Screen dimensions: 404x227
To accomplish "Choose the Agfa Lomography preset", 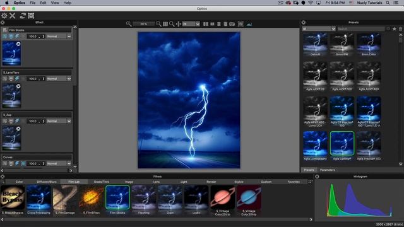I will [x=315, y=146].
